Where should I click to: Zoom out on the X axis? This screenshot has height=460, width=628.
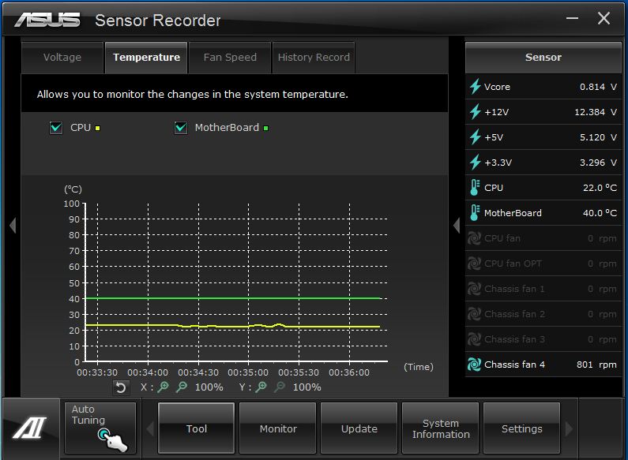pyautogui.click(x=182, y=387)
